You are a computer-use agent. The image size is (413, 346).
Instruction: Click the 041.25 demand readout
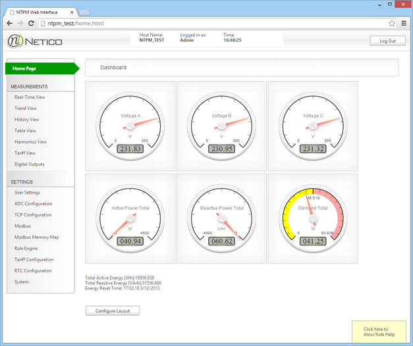(x=313, y=241)
